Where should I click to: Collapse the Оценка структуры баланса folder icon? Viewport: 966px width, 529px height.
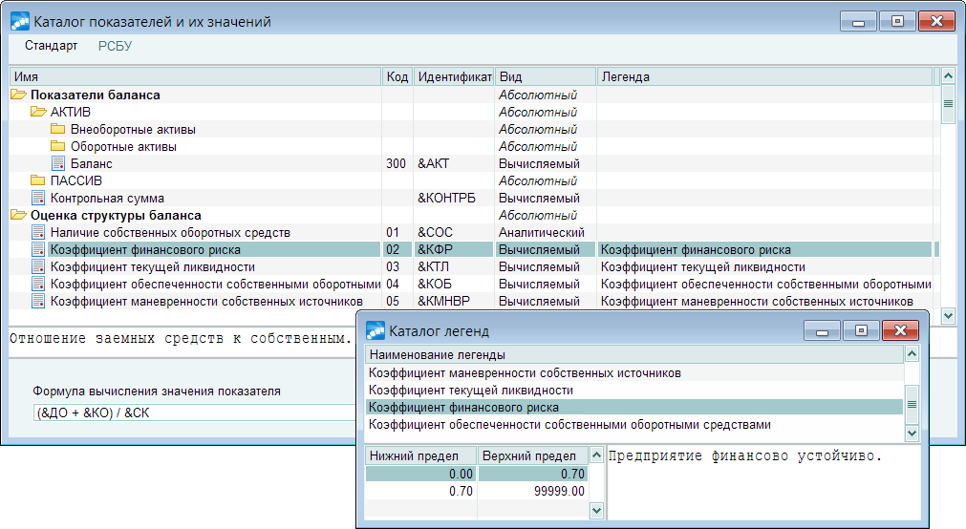tap(18, 215)
